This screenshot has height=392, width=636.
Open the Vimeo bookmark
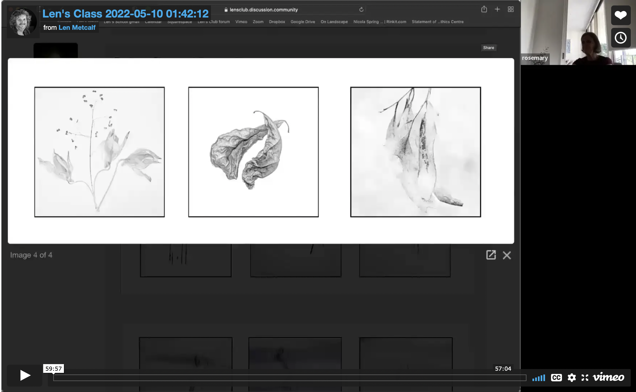(241, 22)
